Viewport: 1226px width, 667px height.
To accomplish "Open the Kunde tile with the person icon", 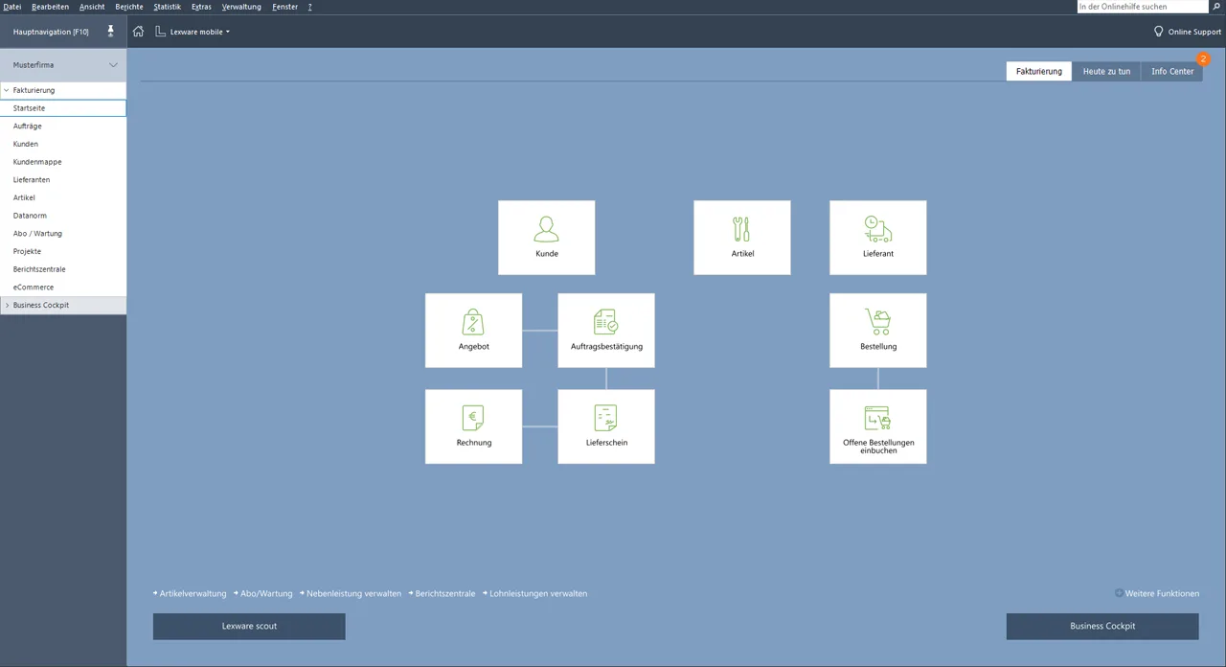I will (547, 238).
